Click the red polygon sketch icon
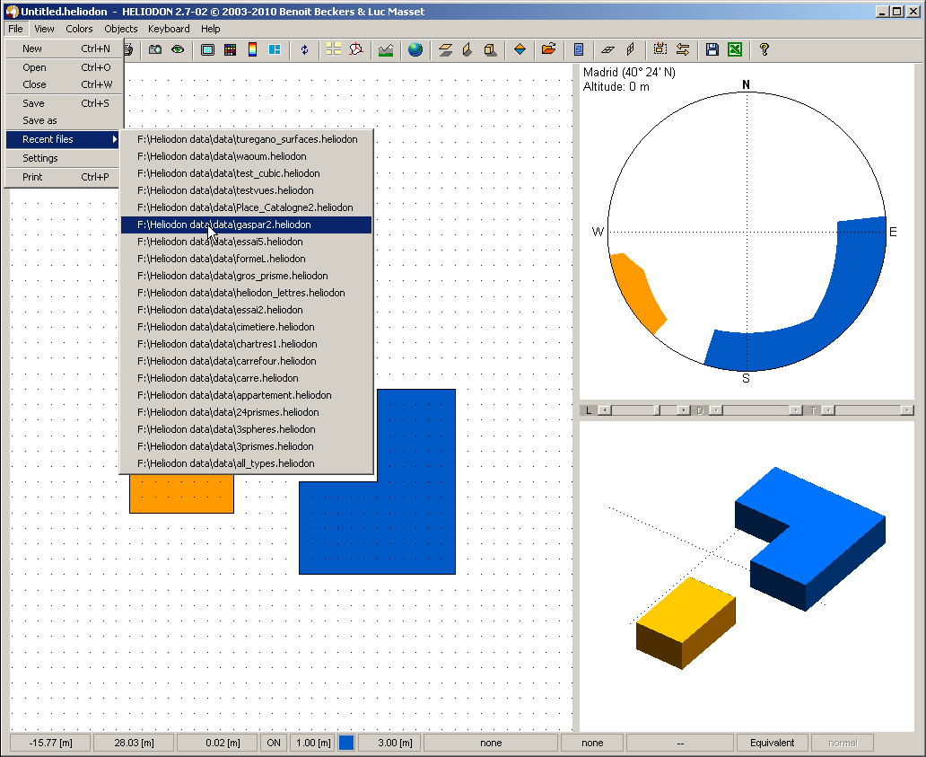926x757 pixels. click(356, 49)
